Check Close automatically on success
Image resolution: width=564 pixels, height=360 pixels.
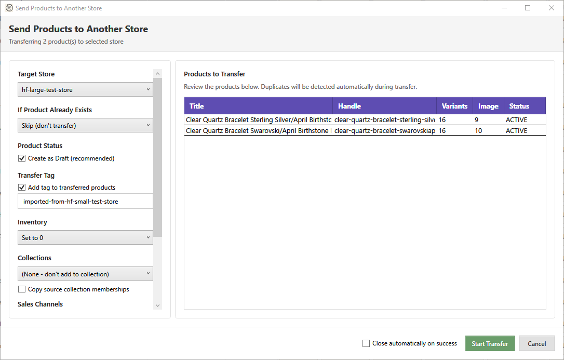click(x=366, y=343)
